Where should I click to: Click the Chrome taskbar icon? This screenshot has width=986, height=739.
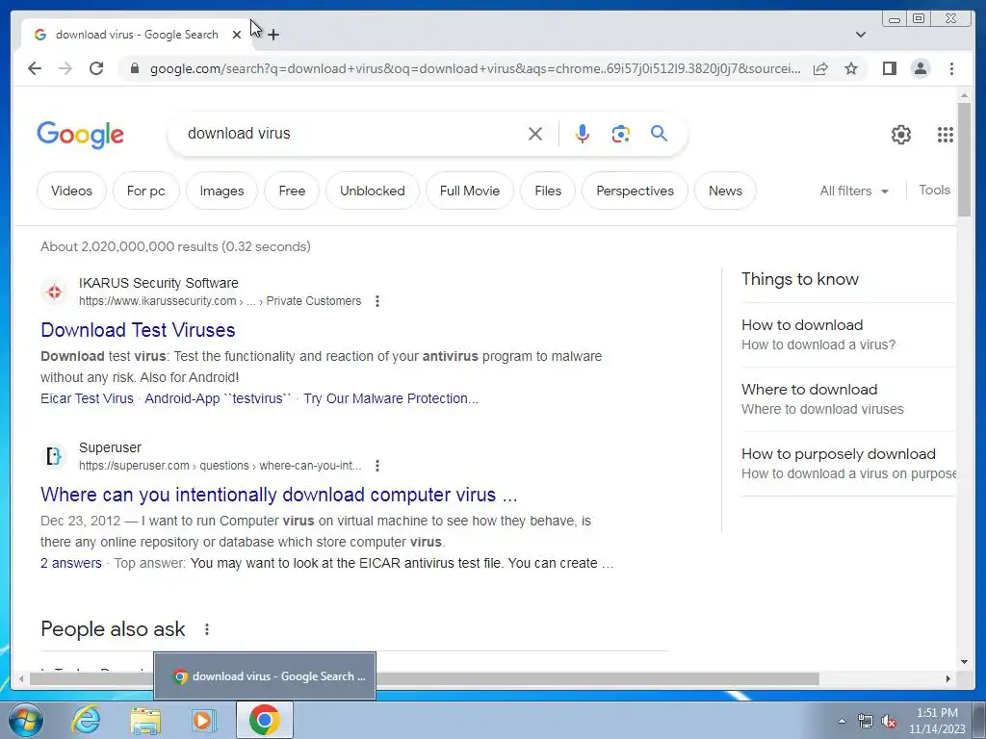tap(264, 720)
